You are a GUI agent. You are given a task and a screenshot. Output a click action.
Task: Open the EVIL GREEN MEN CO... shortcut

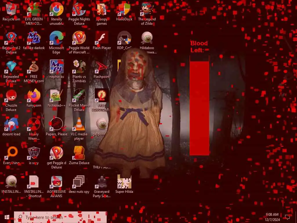pyautogui.click(x=34, y=9)
